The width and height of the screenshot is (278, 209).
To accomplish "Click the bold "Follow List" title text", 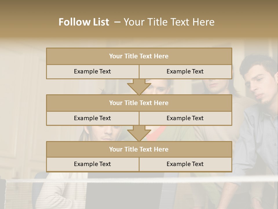I will tap(84, 22).
